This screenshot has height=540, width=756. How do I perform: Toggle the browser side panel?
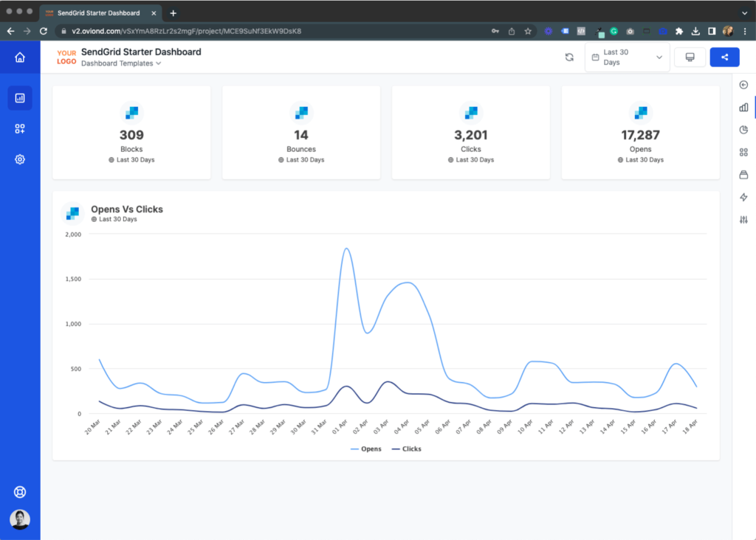pyautogui.click(x=712, y=31)
